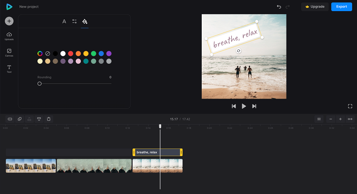Click the New project title

coord(29,7)
